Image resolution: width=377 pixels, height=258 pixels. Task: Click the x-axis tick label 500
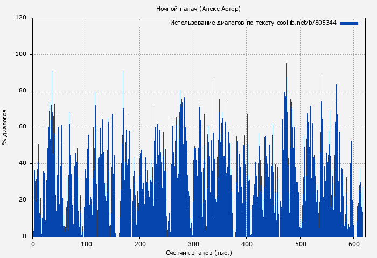pyautogui.click(x=299, y=243)
